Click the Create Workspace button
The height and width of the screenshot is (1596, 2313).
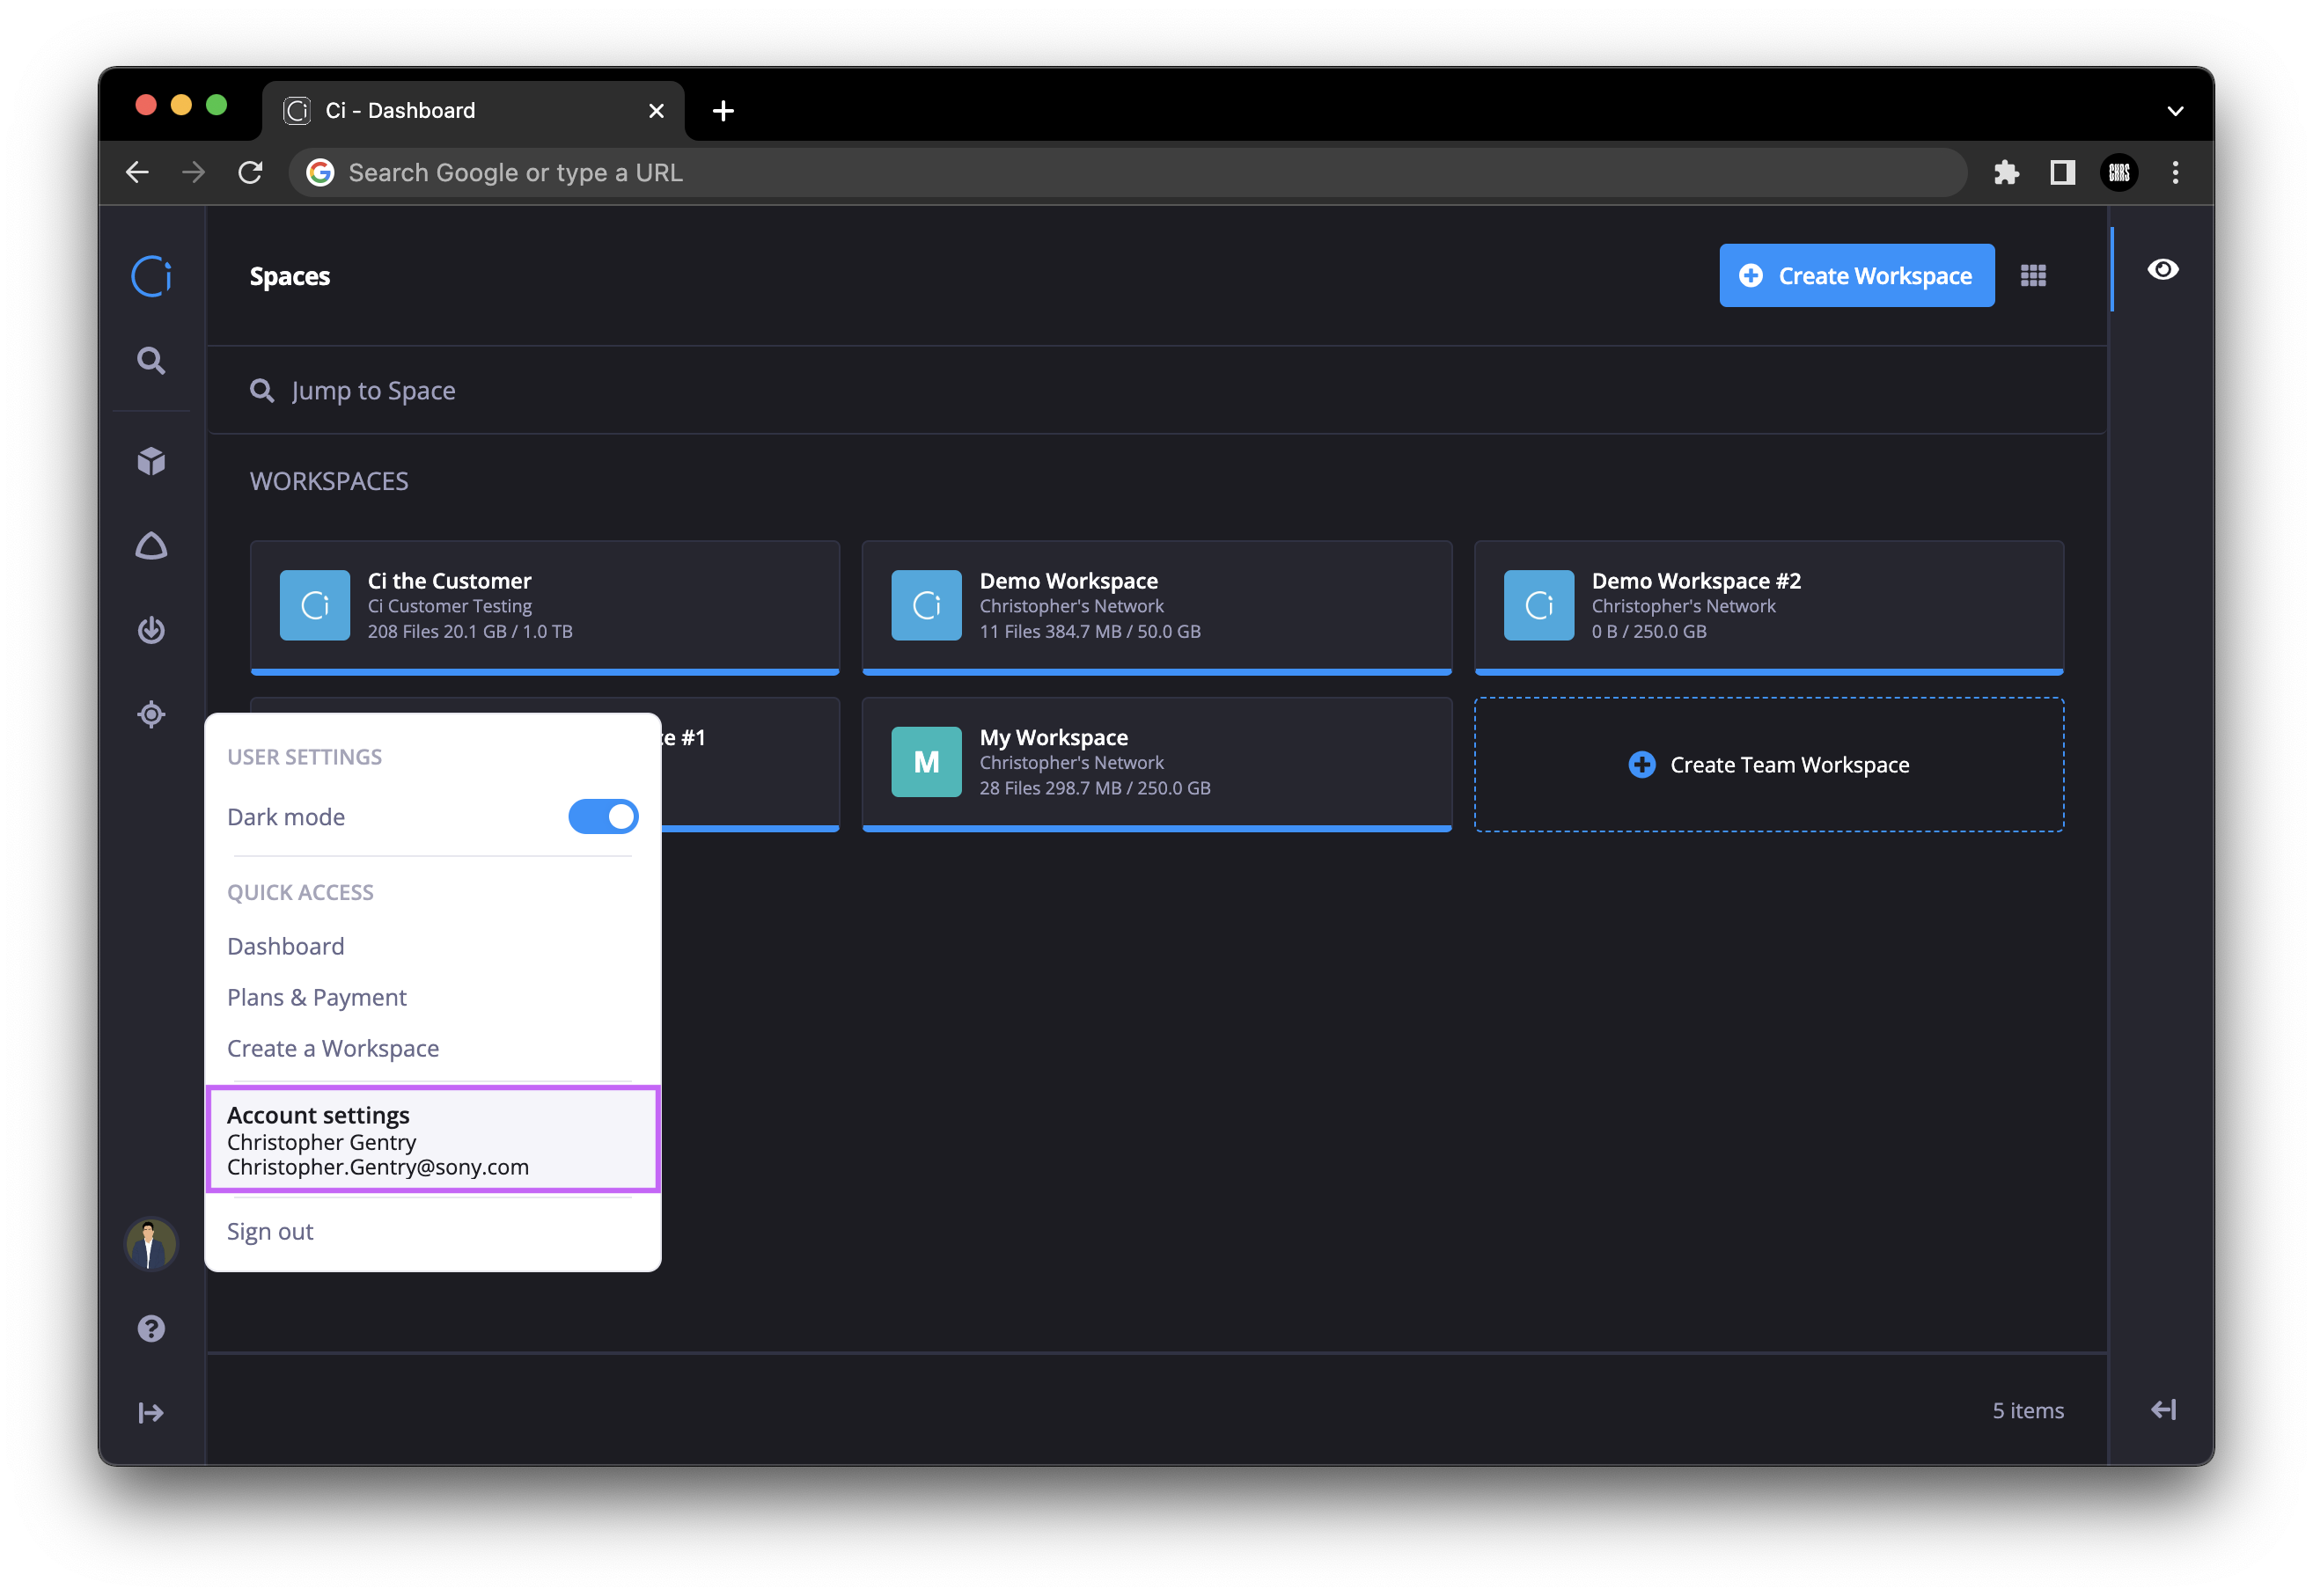1857,276
